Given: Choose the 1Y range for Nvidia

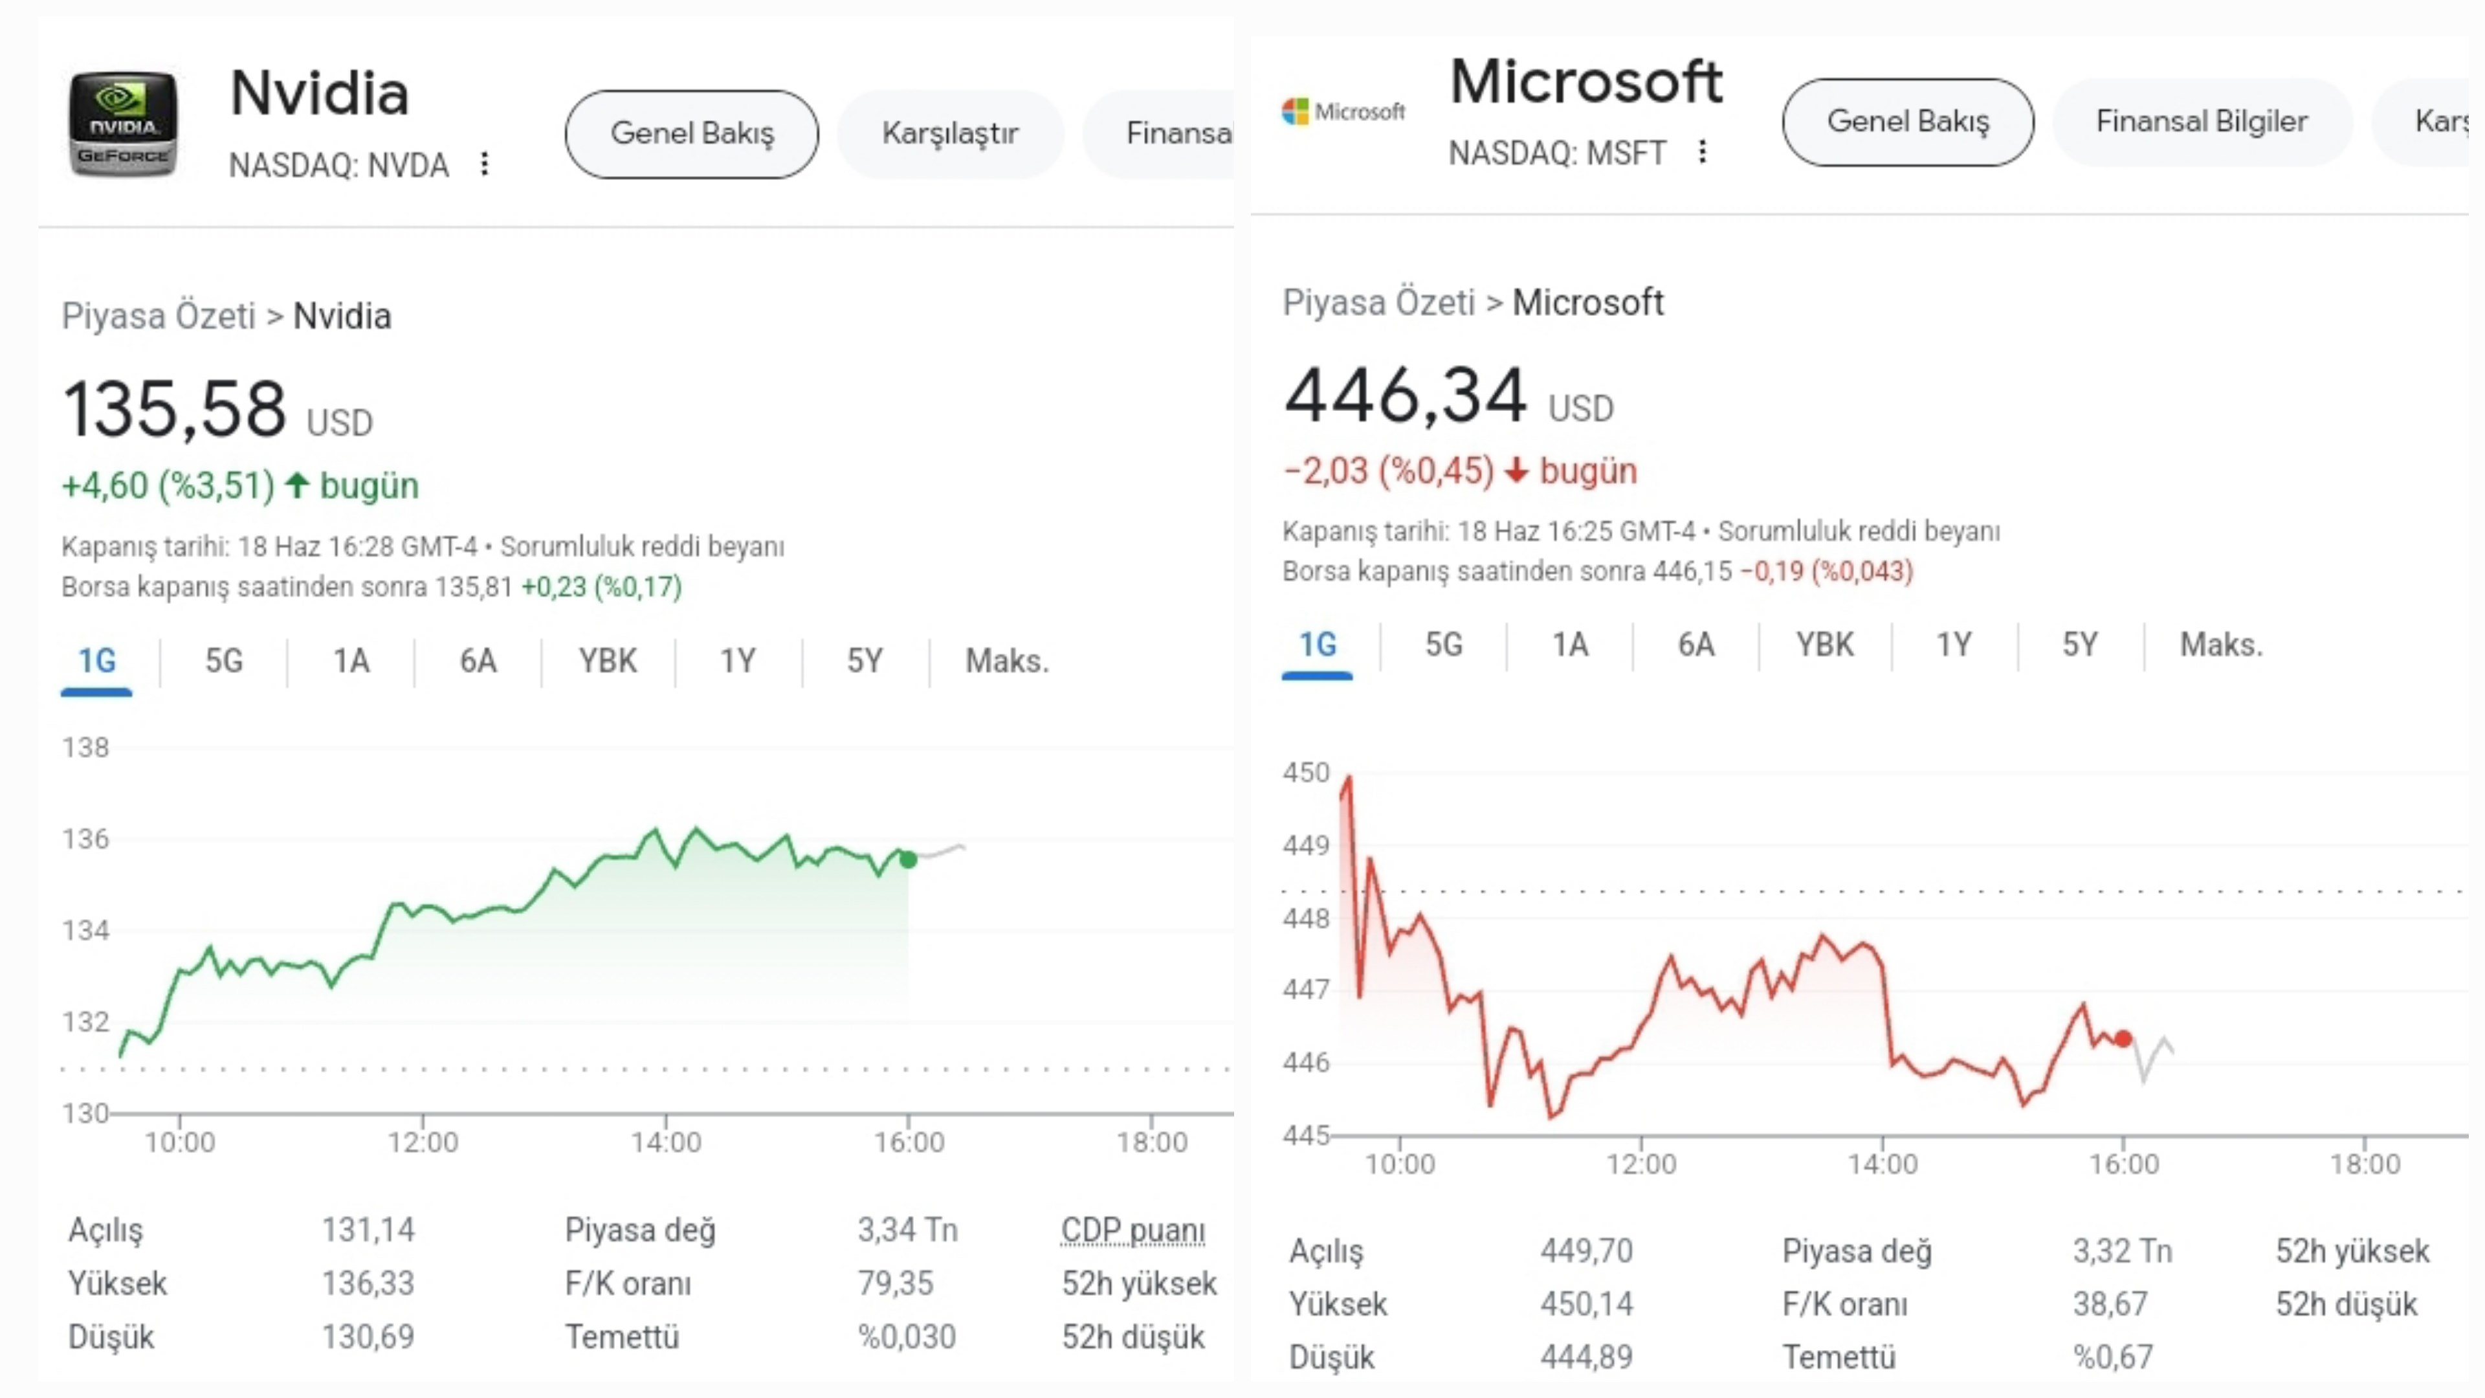Looking at the screenshot, I should [738, 662].
